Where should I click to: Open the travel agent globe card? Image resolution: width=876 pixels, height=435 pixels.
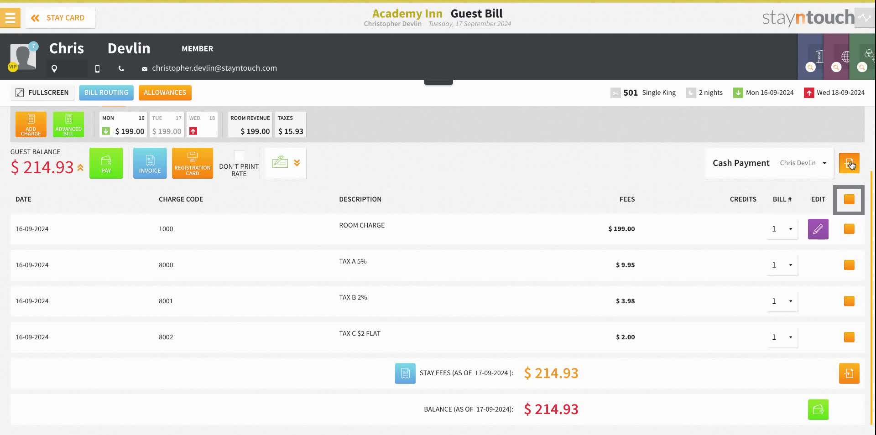point(845,57)
